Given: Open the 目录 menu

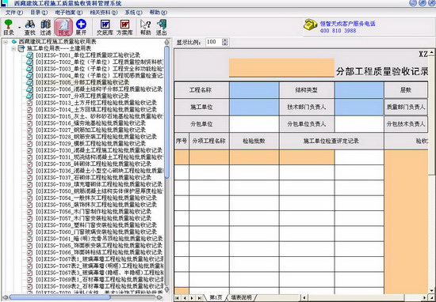Looking at the screenshot, I should [39, 13].
